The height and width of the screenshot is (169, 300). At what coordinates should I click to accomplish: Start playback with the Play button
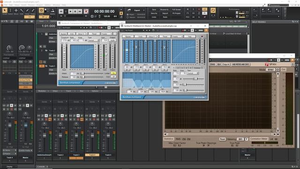70,11
